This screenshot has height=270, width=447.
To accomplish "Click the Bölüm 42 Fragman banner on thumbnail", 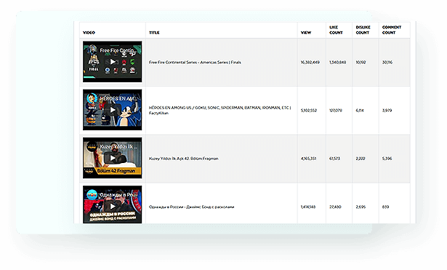I will coord(116,171).
